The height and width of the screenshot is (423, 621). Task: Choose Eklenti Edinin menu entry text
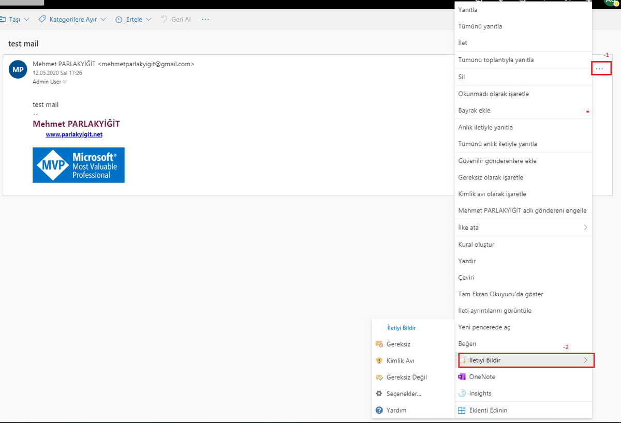(x=488, y=410)
